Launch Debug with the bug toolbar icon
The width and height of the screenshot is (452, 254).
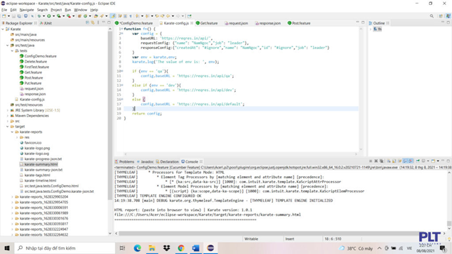click(x=39, y=16)
